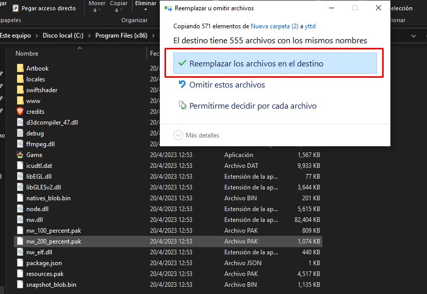Select the nw_200_percent.pak file row
This screenshot has height=294, width=427.
point(54,241)
